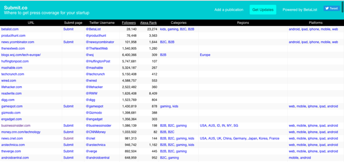Open the engadget.com link
The image size is (344, 162).
[11, 119]
